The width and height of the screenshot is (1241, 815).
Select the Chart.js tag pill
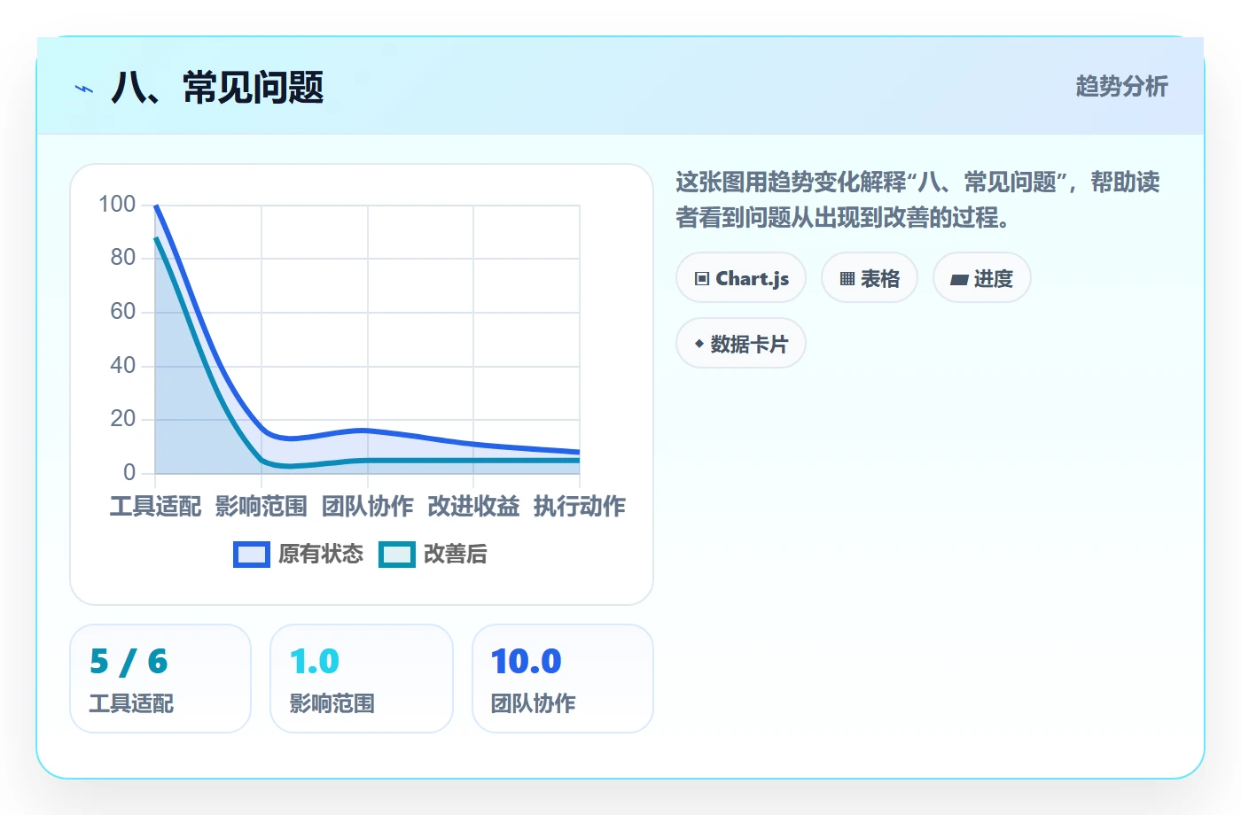coord(741,278)
